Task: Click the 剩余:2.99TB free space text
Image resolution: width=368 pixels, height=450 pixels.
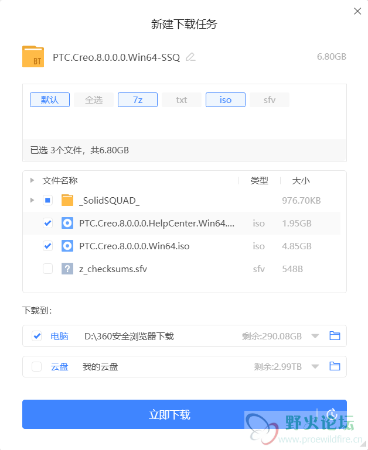Action: pyautogui.click(x=278, y=366)
